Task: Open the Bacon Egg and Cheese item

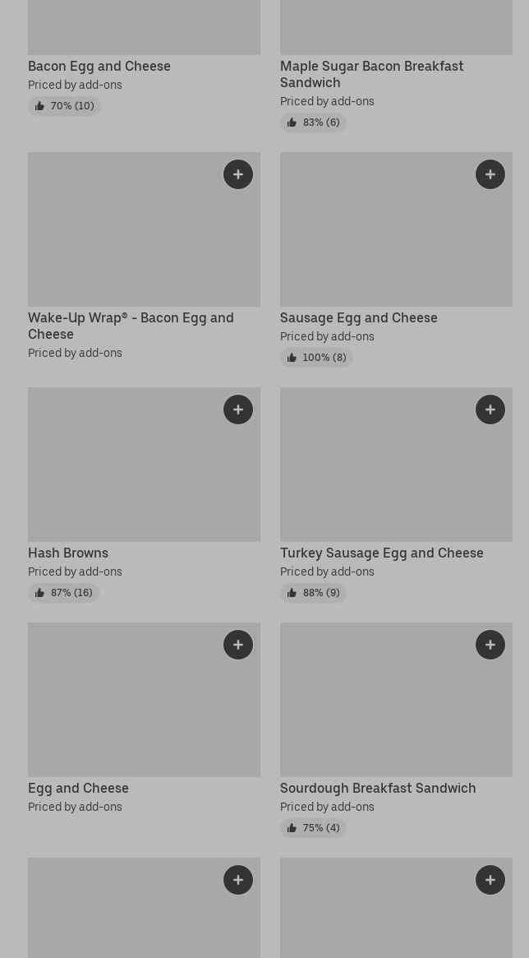Action: coord(99,66)
